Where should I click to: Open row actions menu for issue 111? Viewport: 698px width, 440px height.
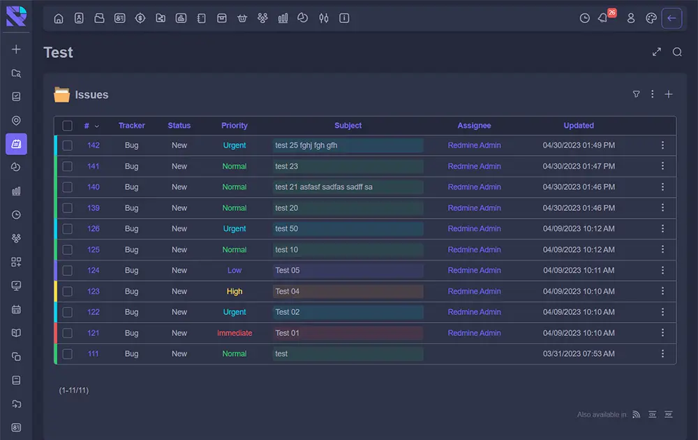point(662,353)
